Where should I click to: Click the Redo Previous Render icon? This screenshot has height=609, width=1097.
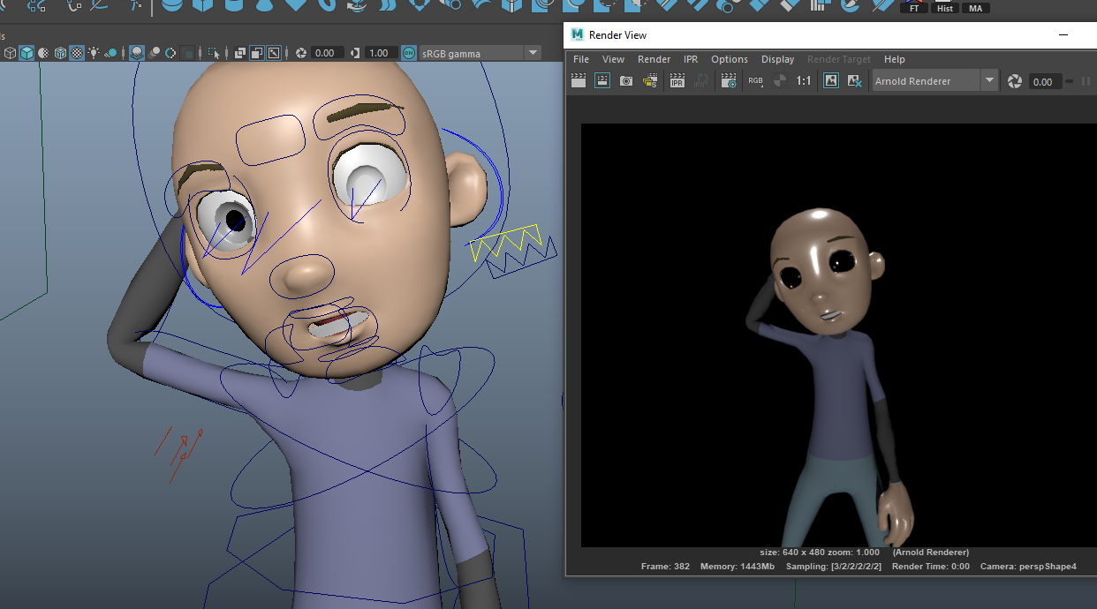(579, 81)
